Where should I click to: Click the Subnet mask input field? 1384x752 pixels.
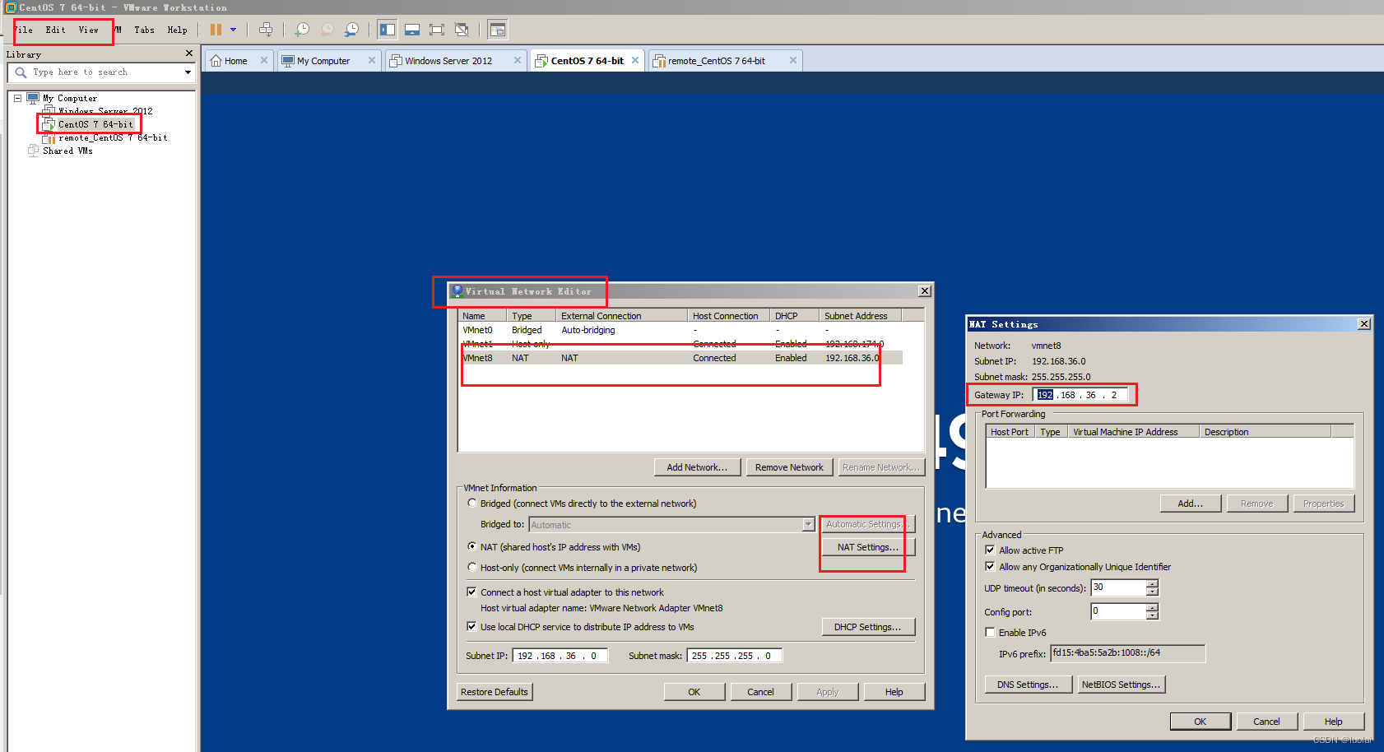pos(734,656)
